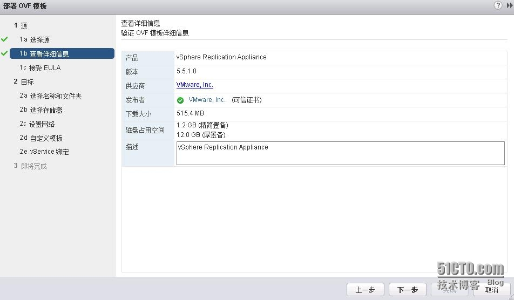Select step 2e vService 绑定
514x300 pixels.
(x=44, y=152)
